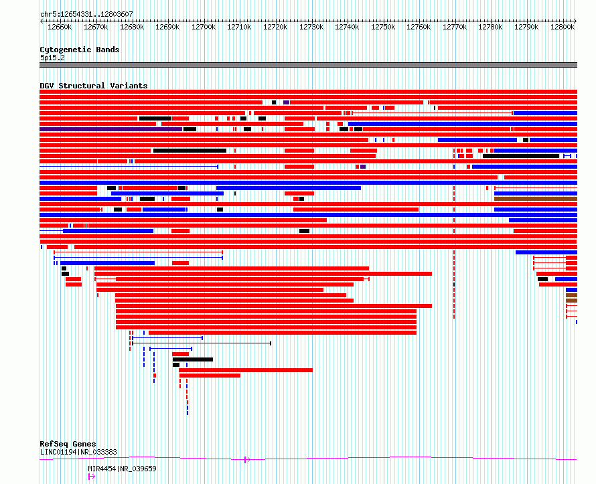Click the 12800k ruler label
Image resolution: width=596 pixels, height=484 pixels.
(x=563, y=27)
